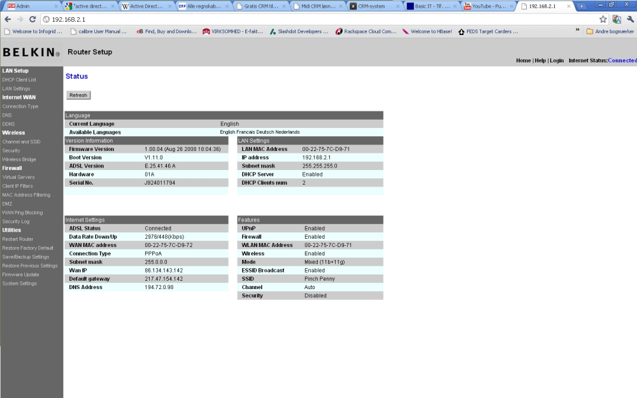Screen dimensions: 637x398
Task: Click the Andre bogmærker folder icon
Action: point(589,31)
